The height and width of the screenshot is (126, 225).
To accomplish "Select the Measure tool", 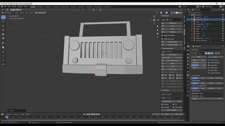I will pos(3,47).
